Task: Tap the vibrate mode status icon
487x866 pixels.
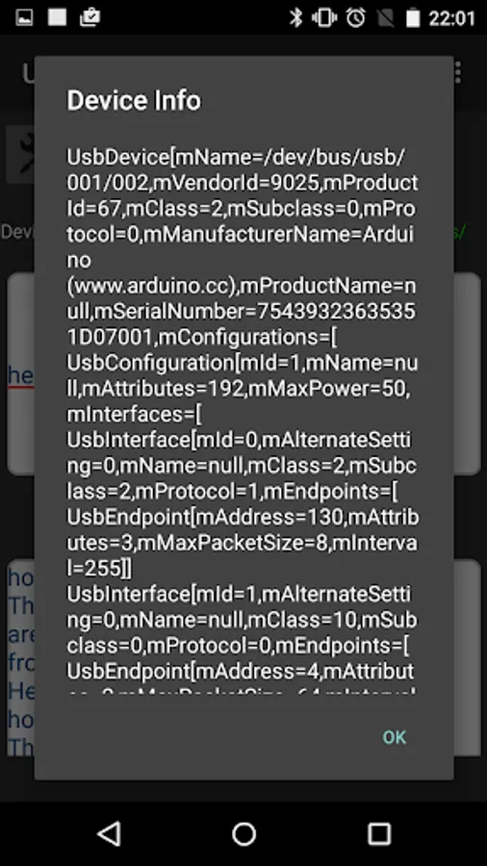Action: click(x=324, y=17)
